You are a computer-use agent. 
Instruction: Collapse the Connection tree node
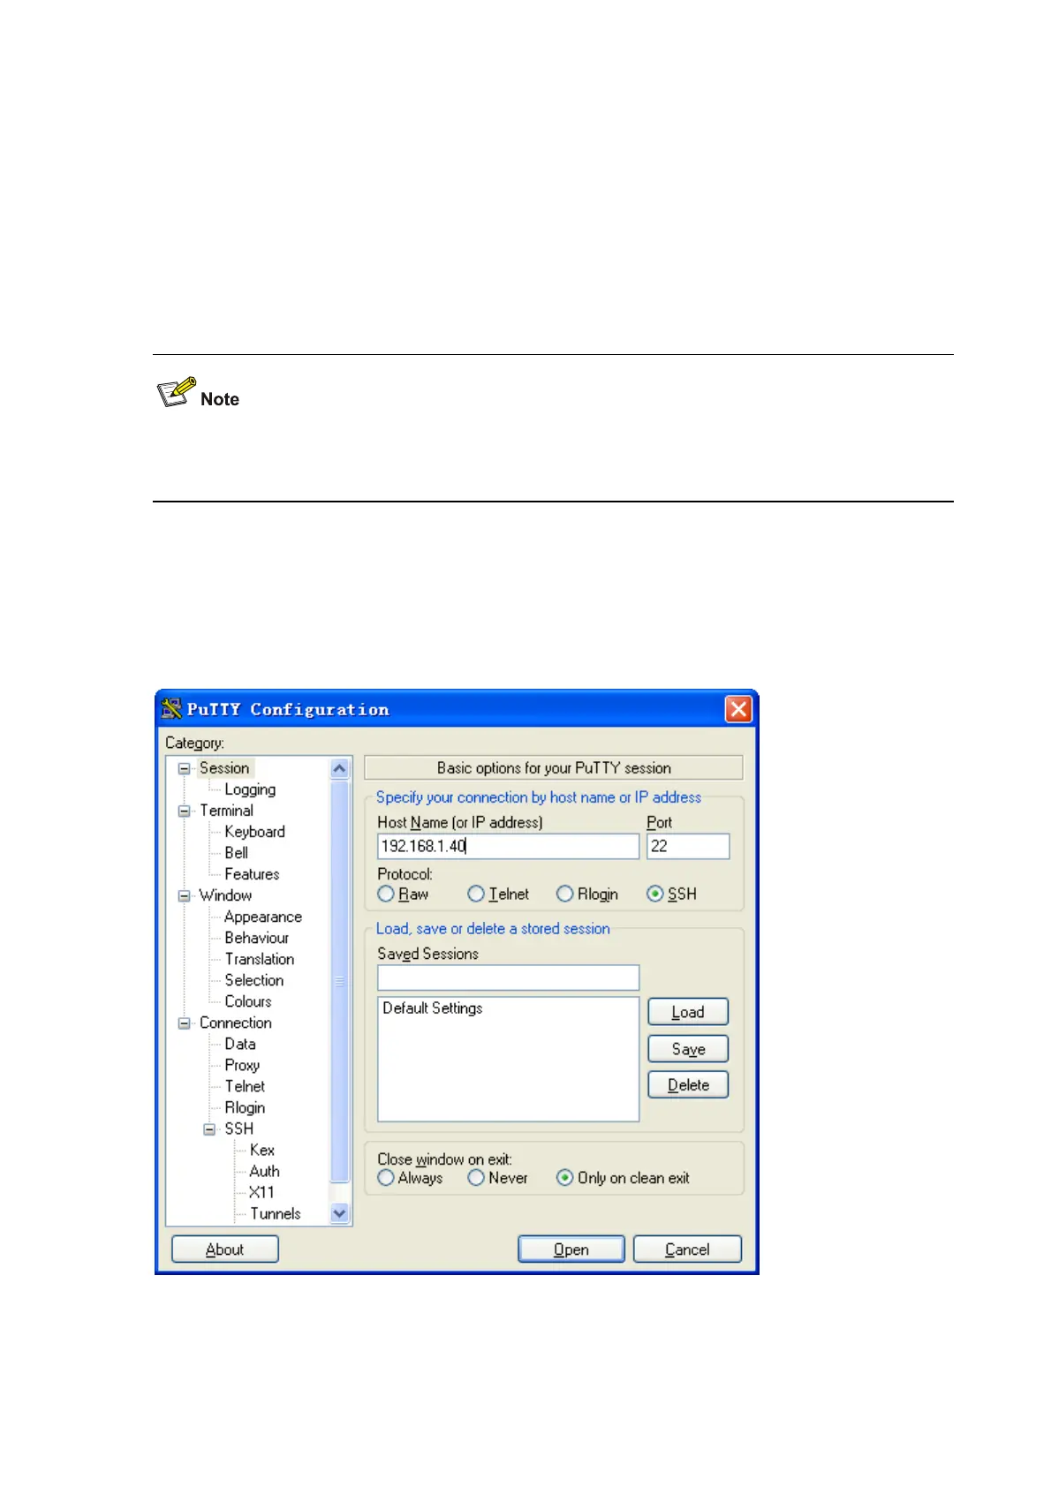click(x=185, y=1023)
